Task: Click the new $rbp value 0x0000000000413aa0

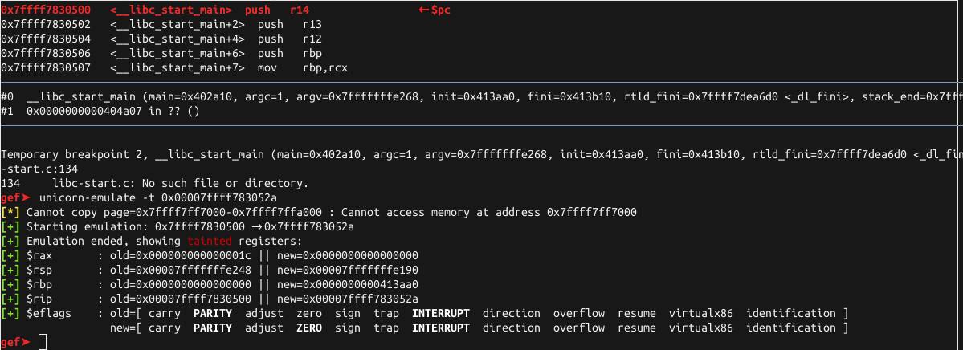Action: coord(348,285)
